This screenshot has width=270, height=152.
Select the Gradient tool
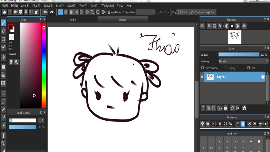coord(3,83)
